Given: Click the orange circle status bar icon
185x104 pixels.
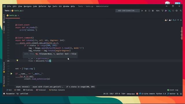Looking at the screenshot, I should click(137, 94).
